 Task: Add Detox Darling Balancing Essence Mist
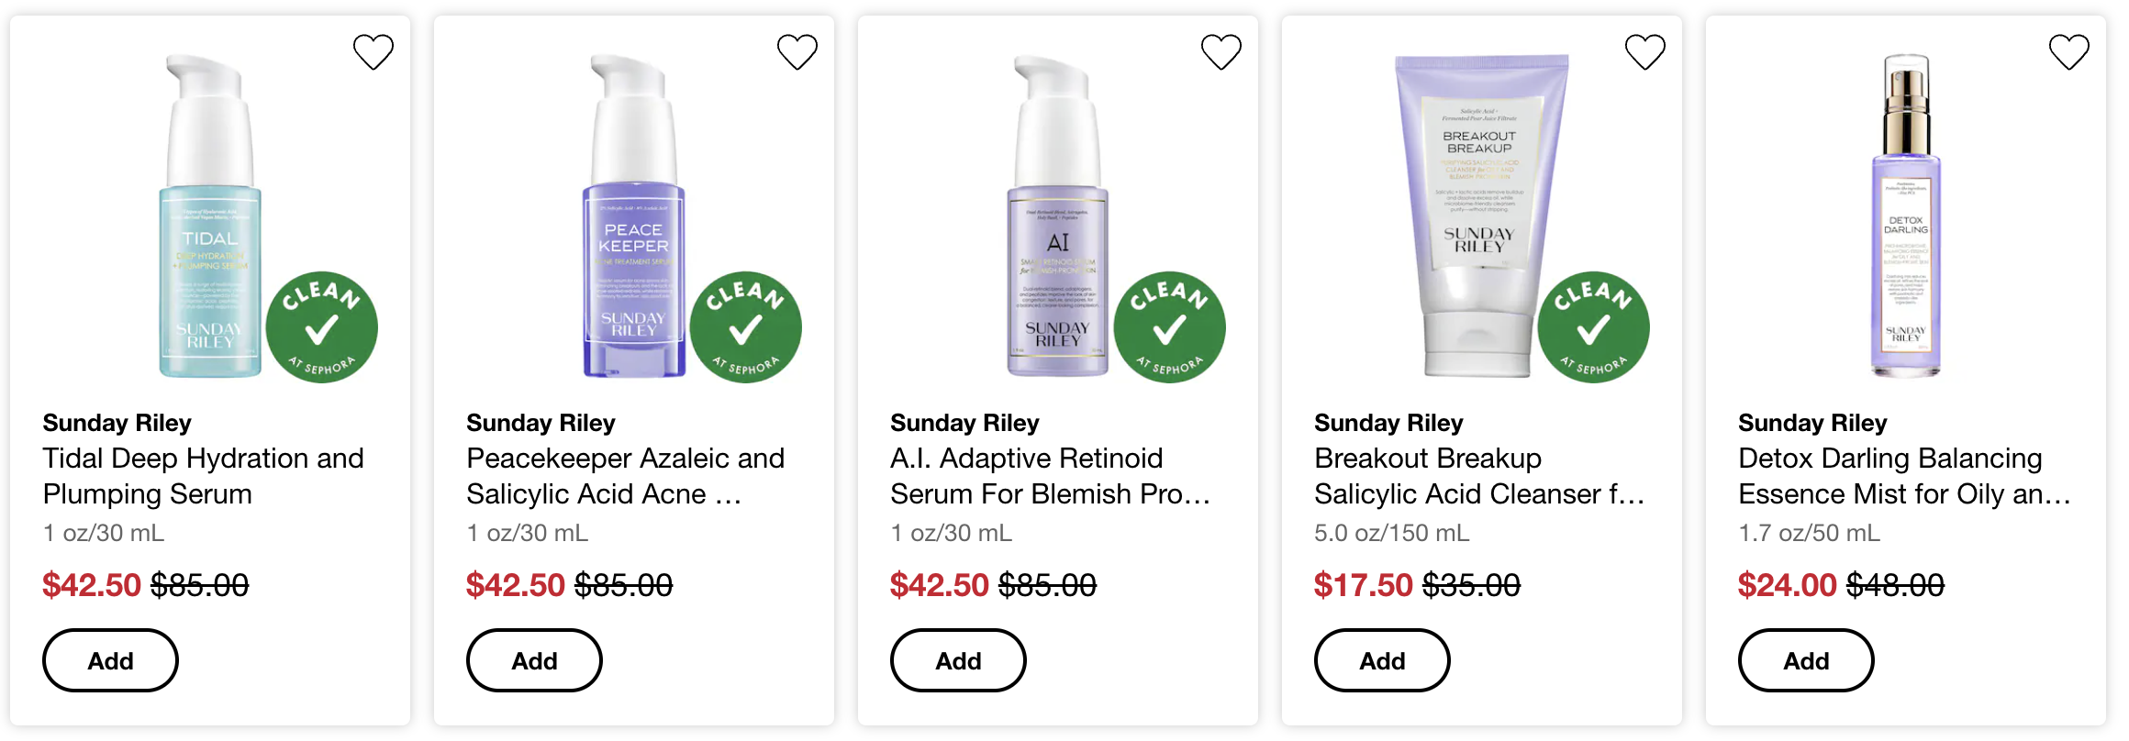(1806, 660)
